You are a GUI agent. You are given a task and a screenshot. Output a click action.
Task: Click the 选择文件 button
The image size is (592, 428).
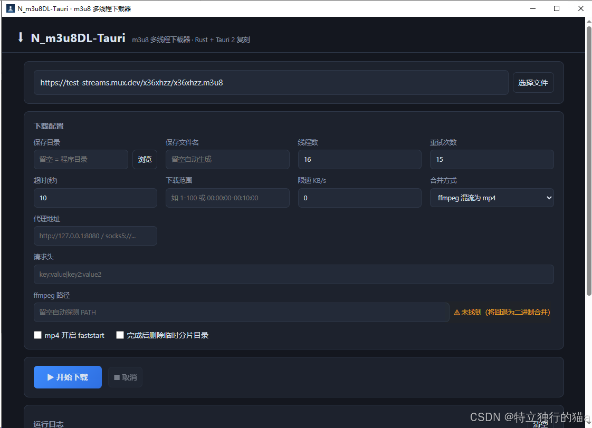533,83
